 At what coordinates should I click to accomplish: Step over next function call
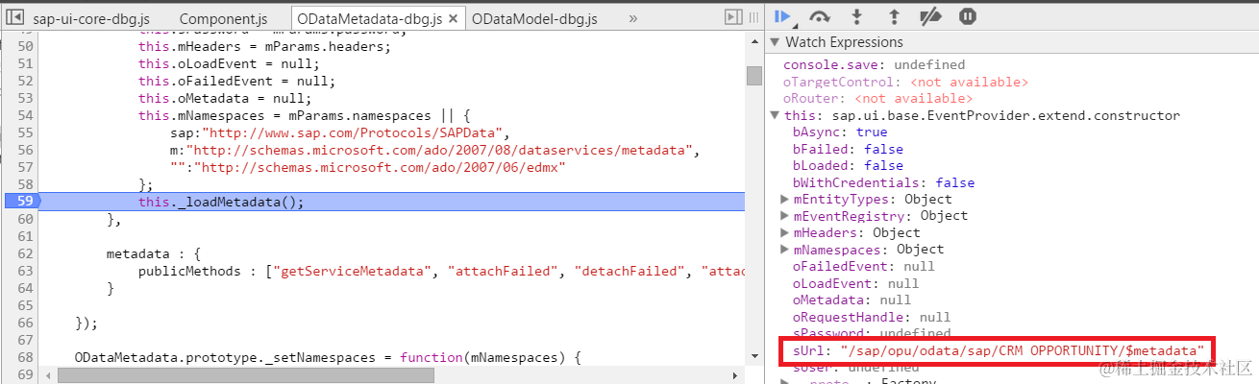(x=819, y=16)
